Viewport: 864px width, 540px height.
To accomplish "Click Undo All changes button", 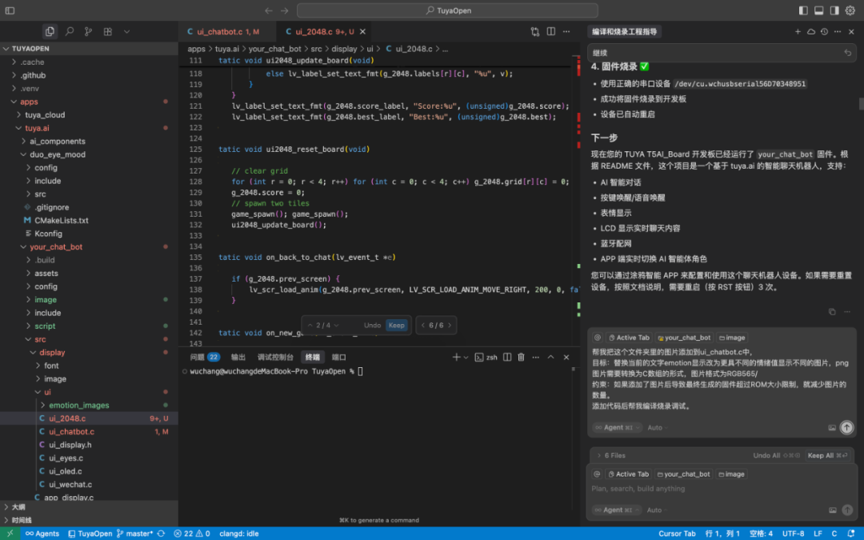I will (x=776, y=456).
